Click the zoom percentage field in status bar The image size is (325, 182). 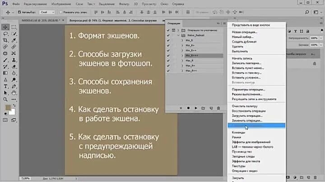(x=25, y=178)
